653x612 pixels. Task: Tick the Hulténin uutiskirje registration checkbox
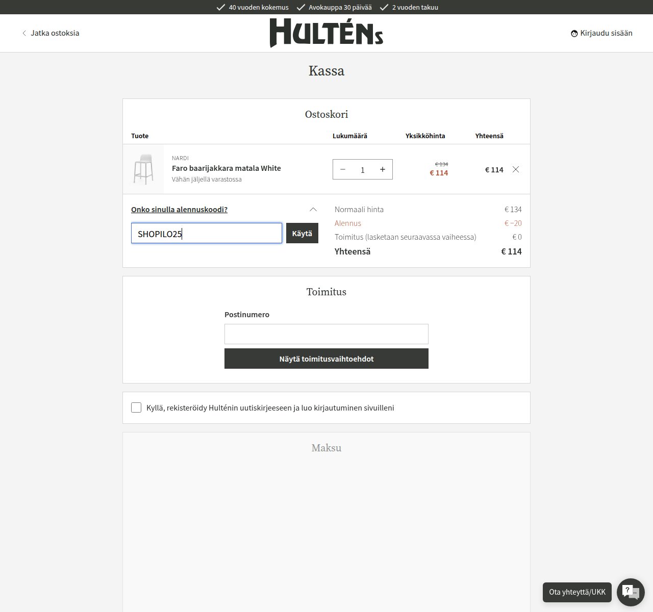[x=136, y=407]
